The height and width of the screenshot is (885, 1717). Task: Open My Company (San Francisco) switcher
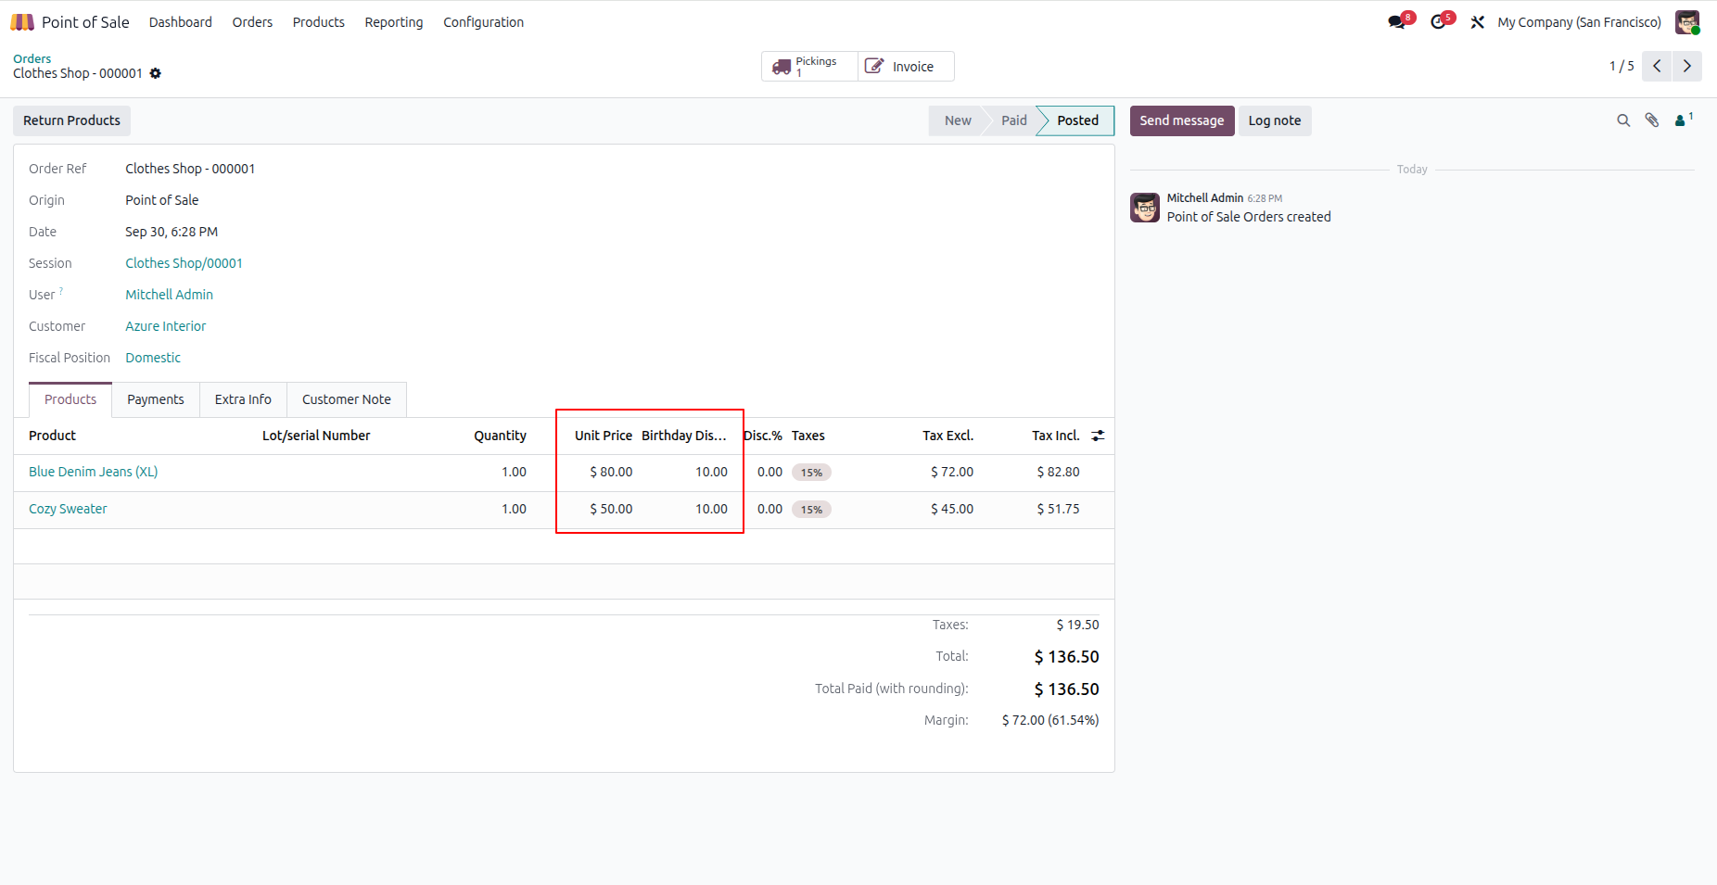coord(1579,22)
